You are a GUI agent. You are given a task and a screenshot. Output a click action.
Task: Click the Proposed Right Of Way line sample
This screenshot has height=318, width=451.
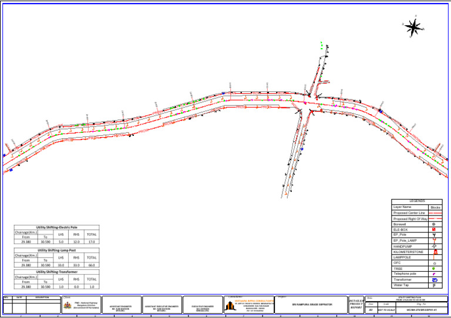point(435,219)
